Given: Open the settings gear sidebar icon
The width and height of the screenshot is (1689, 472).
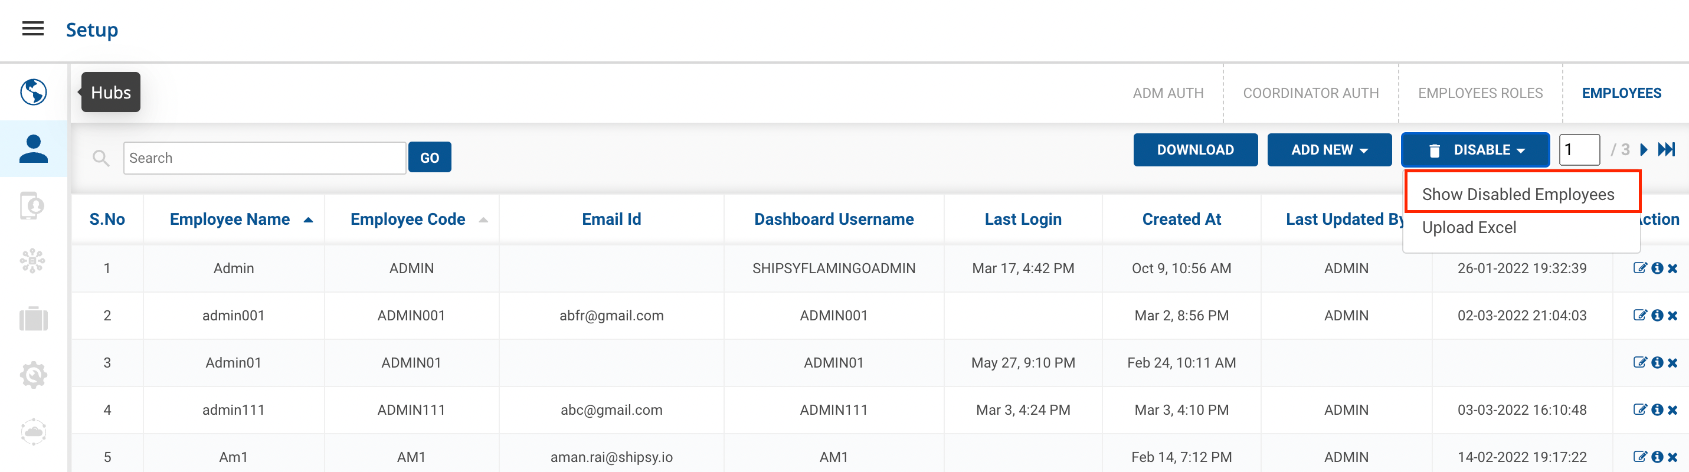Looking at the screenshot, I should pos(34,375).
